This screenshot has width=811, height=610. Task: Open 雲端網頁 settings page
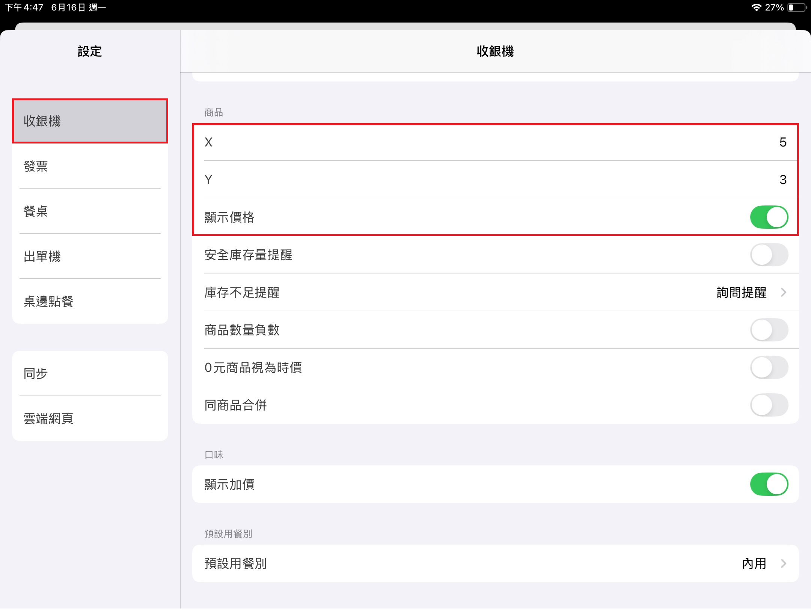[x=90, y=418]
